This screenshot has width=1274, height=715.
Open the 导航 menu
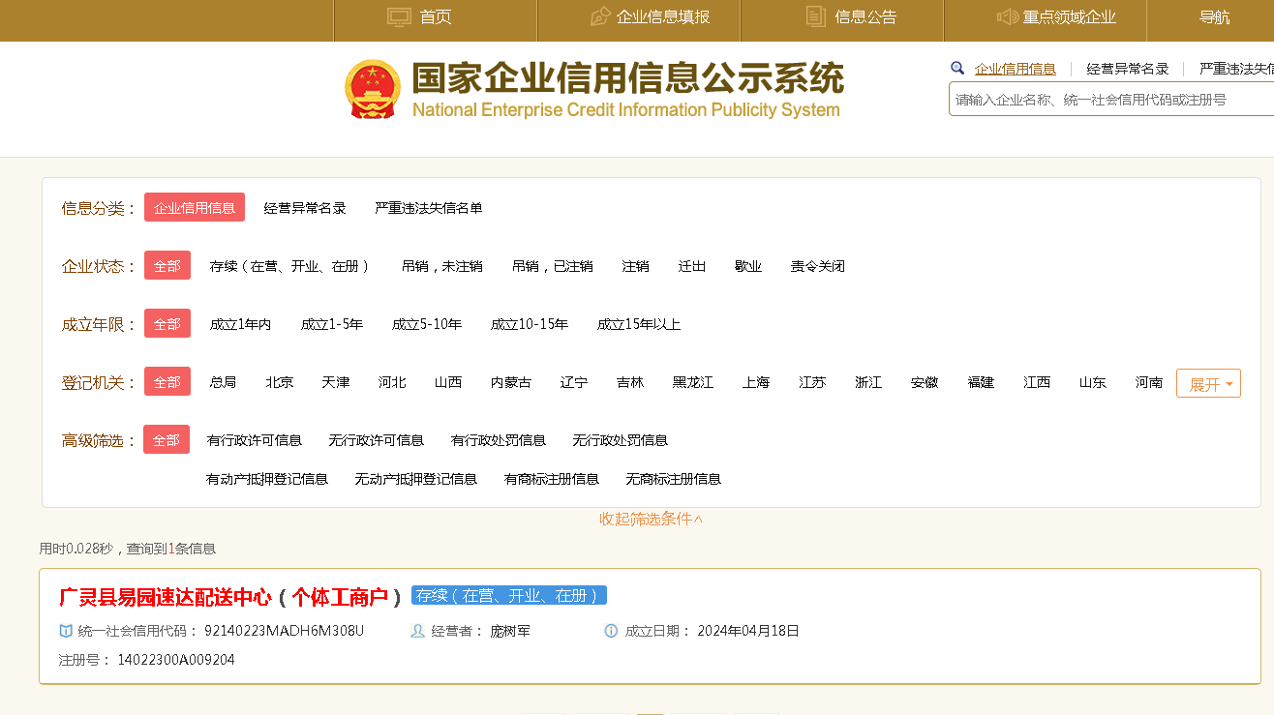point(1214,17)
